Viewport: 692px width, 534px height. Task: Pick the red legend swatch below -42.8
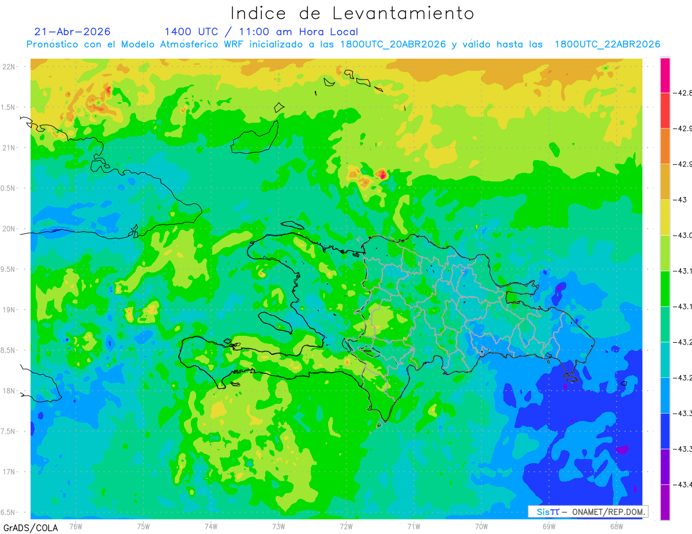pos(665,111)
